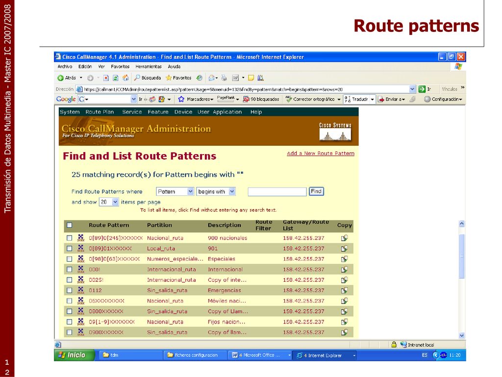Click the 90 bloqueados popup blocker
Image resolution: width=502 pixels, height=377 pixels.
(261, 99)
